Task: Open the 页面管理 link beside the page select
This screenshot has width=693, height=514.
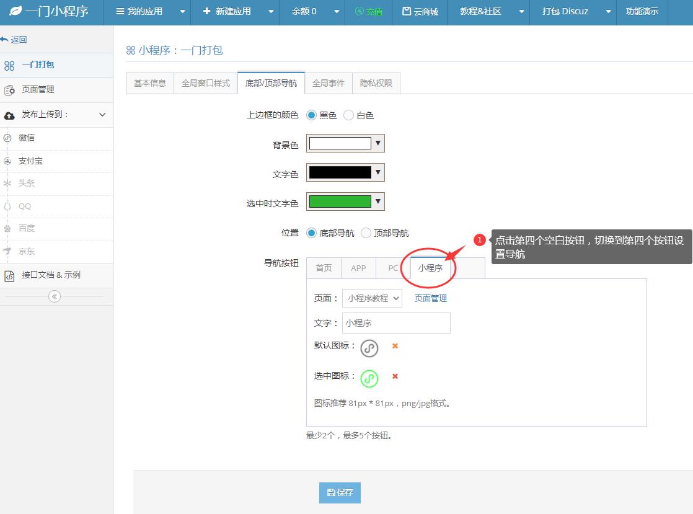Action: coord(430,298)
